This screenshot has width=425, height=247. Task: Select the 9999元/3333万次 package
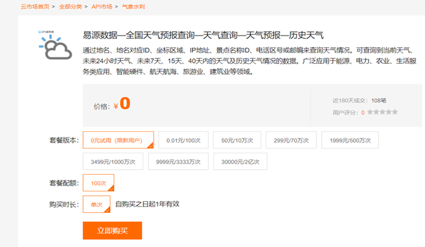[x=178, y=161]
